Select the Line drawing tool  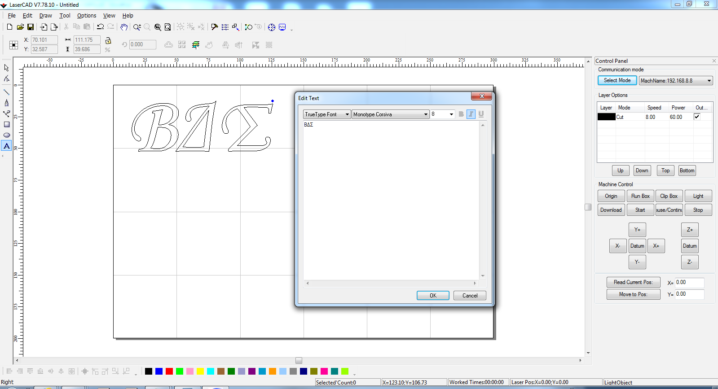coord(6,92)
